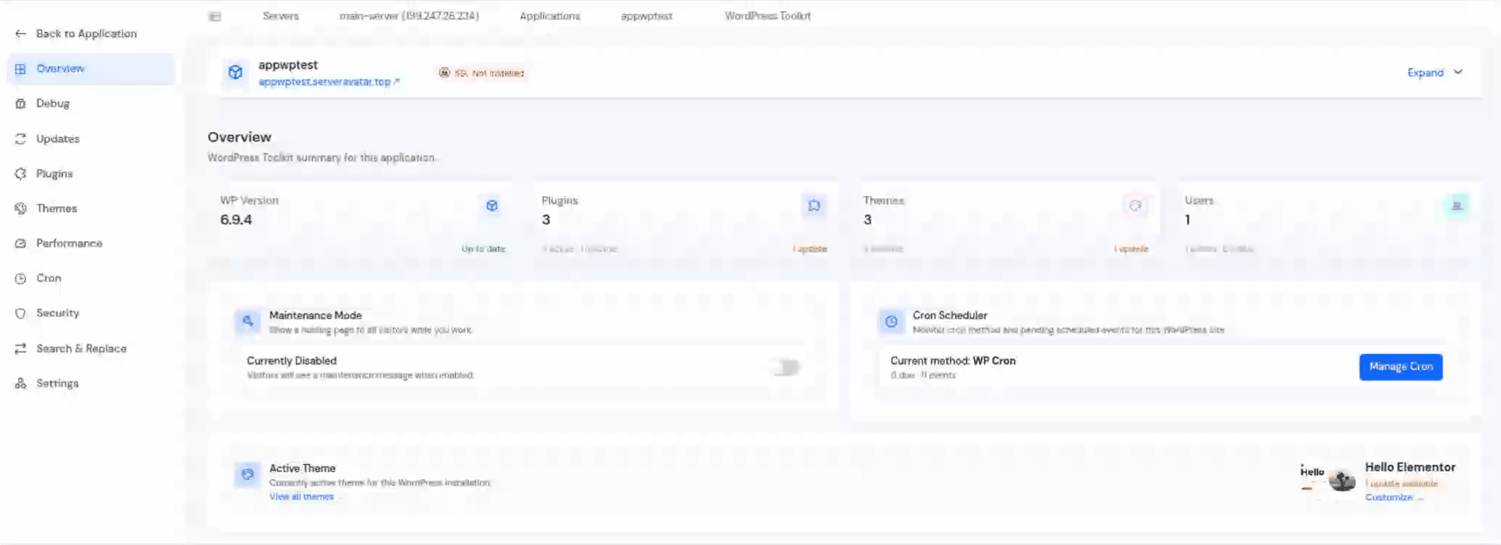
Task: Click the Plugins card update notice
Action: coord(810,249)
